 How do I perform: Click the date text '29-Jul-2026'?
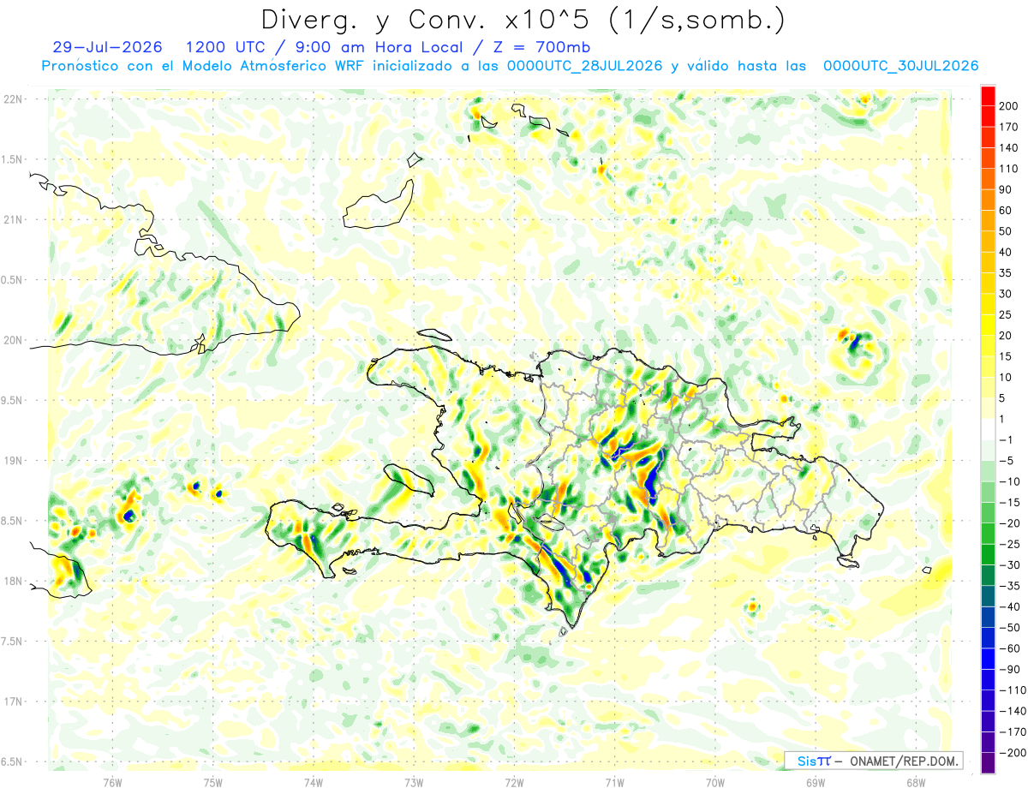click(x=107, y=47)
